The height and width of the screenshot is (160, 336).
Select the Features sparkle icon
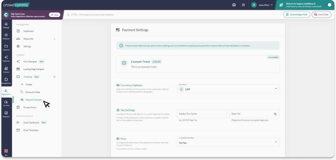(x=6, y=58)
